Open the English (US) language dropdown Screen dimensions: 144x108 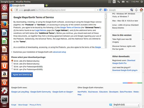click(126, 105)
